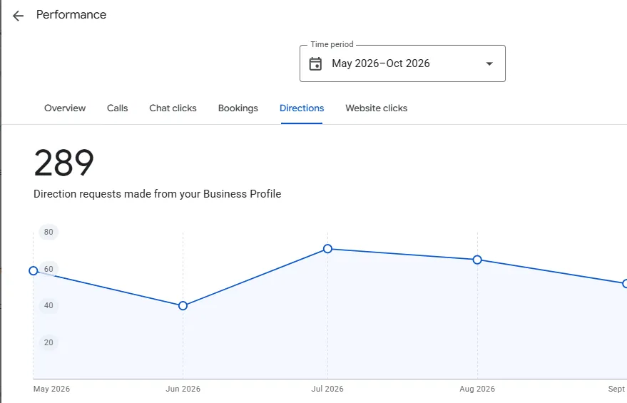Click the Aug 2026 x-axis label

[477, 389]
